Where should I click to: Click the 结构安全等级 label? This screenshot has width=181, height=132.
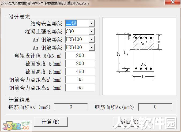click(46, 24)
